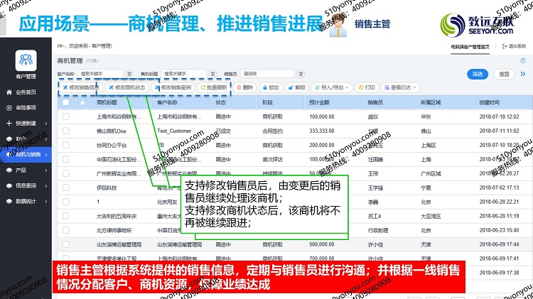Click the 客户管理 logo icon in sidebar
533x299 pixels.
point(26,60)
